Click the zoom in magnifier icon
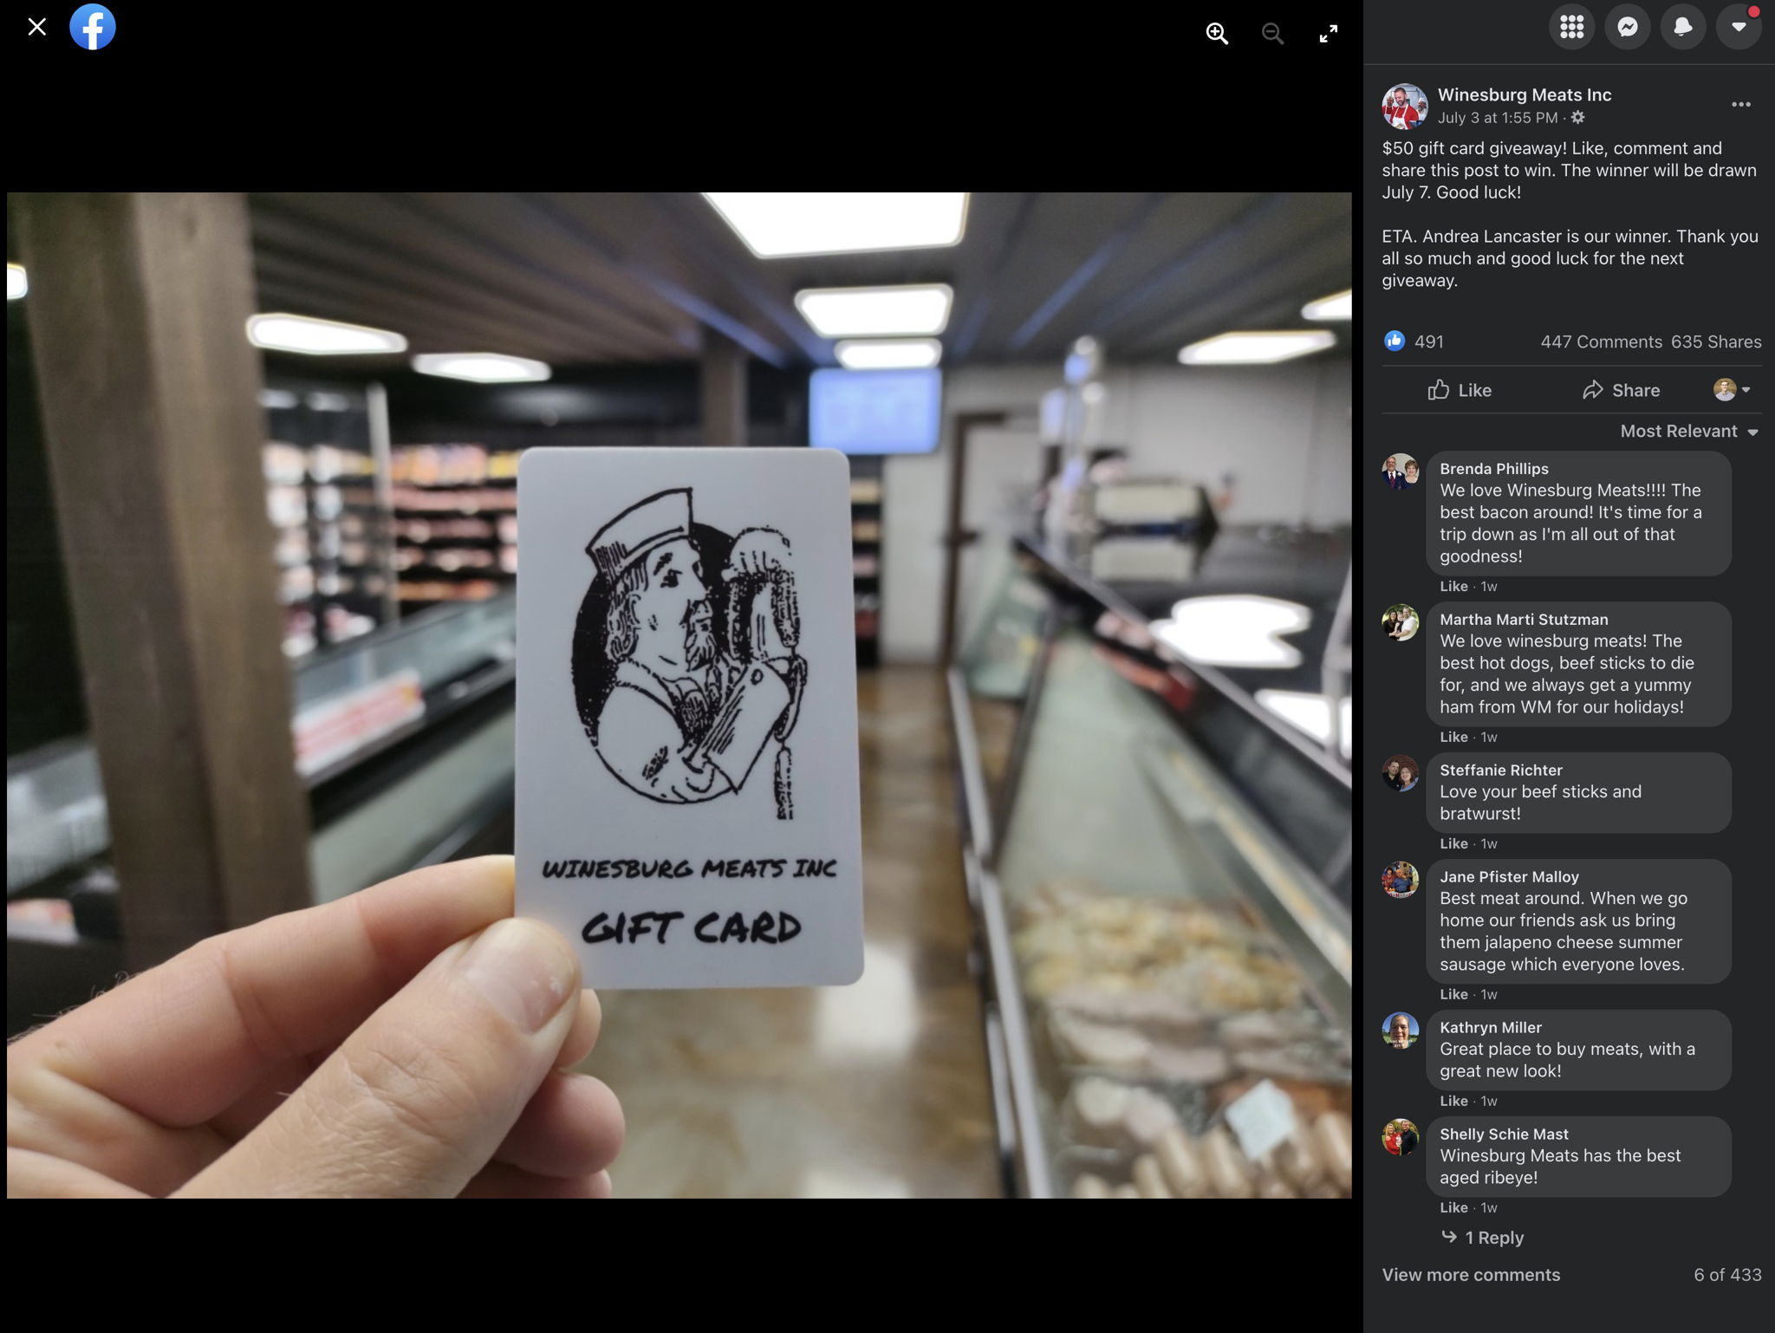 [1217, 32]
